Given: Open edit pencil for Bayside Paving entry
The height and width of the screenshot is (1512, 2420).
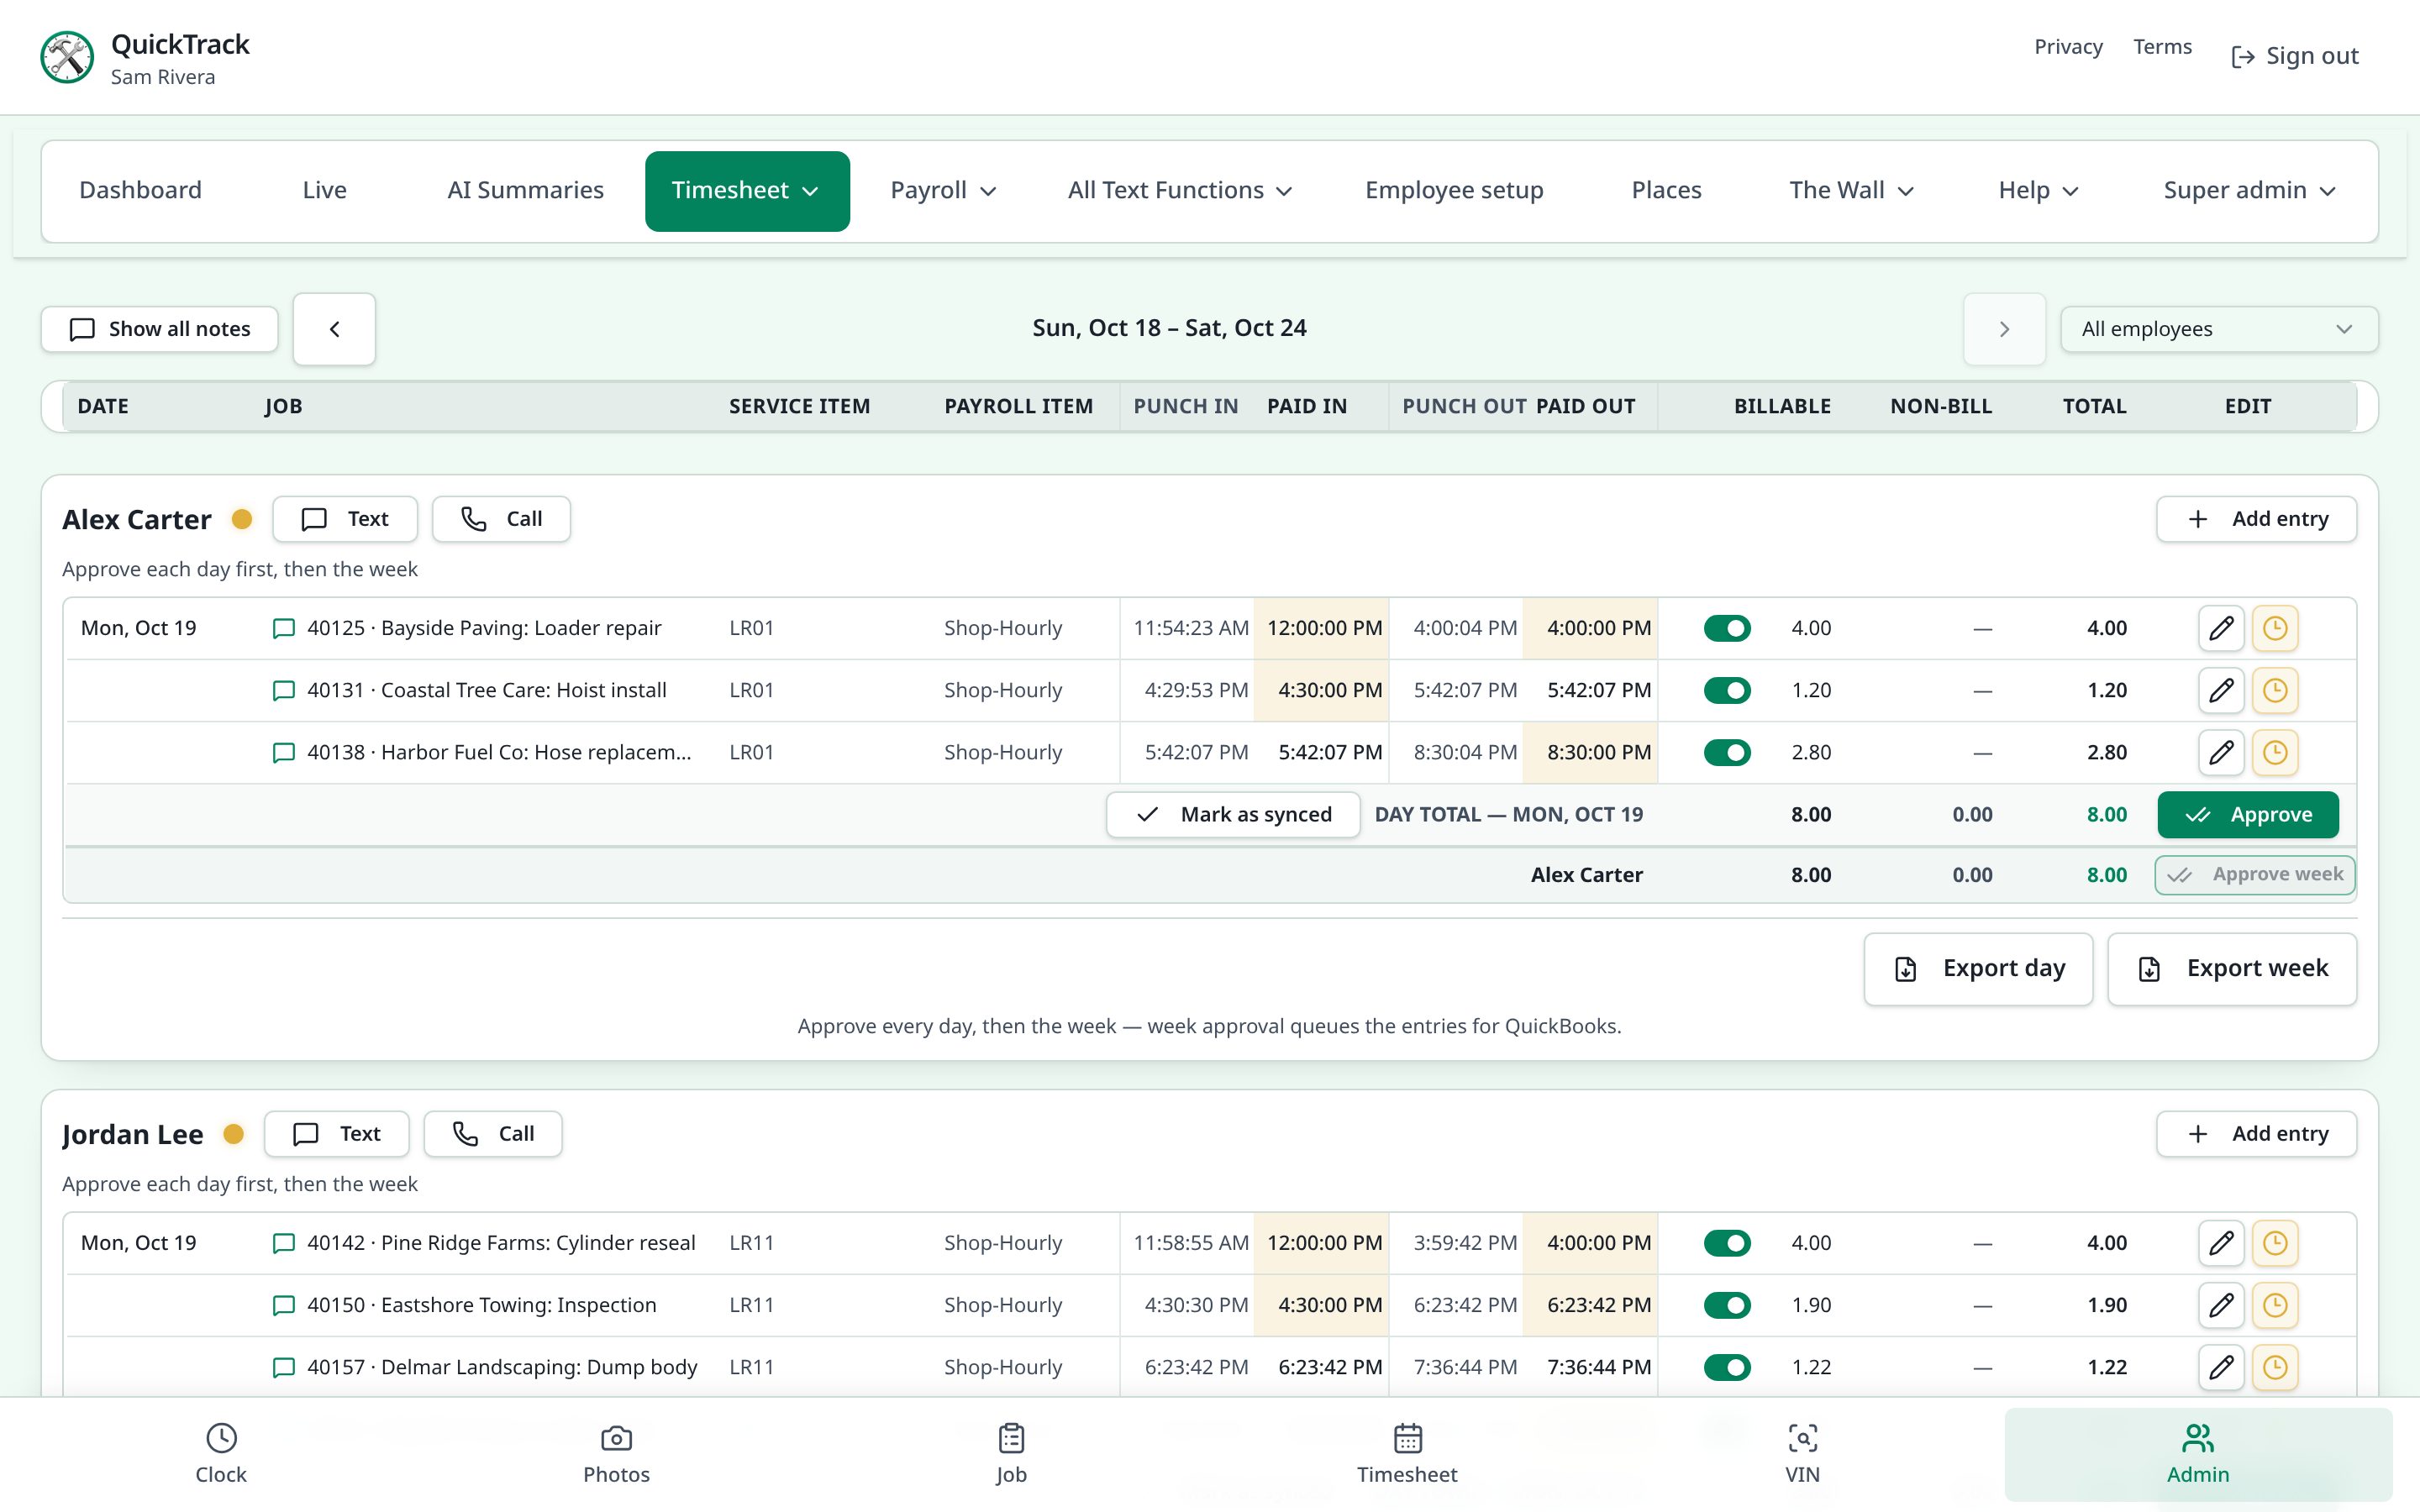Looking at the screenshot, I should point(2221,628).
